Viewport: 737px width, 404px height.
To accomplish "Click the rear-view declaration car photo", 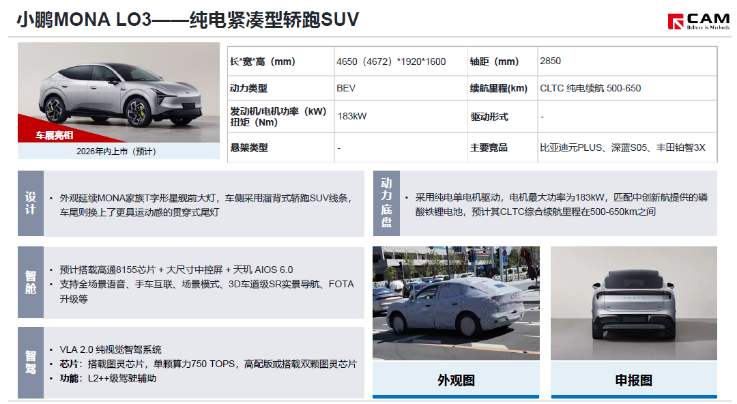I will pyautogui.click(x=633, y=304).
